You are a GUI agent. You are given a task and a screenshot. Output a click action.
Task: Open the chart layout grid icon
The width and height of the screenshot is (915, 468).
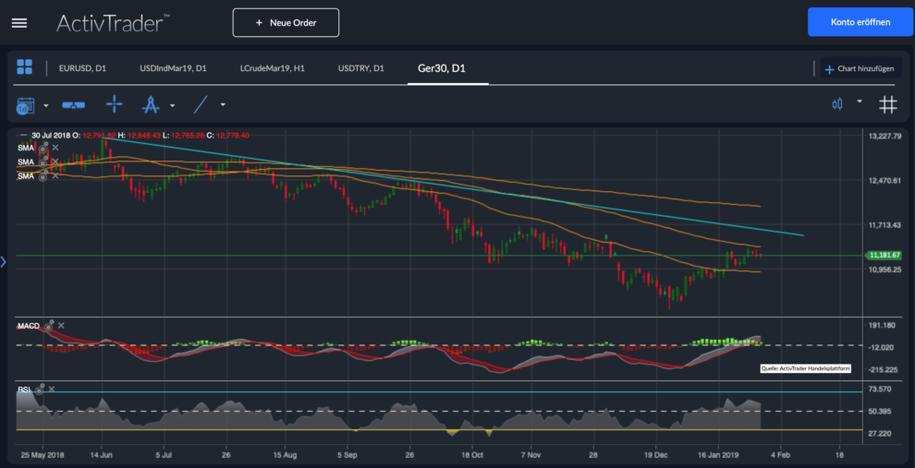click(x=25, y=66)
